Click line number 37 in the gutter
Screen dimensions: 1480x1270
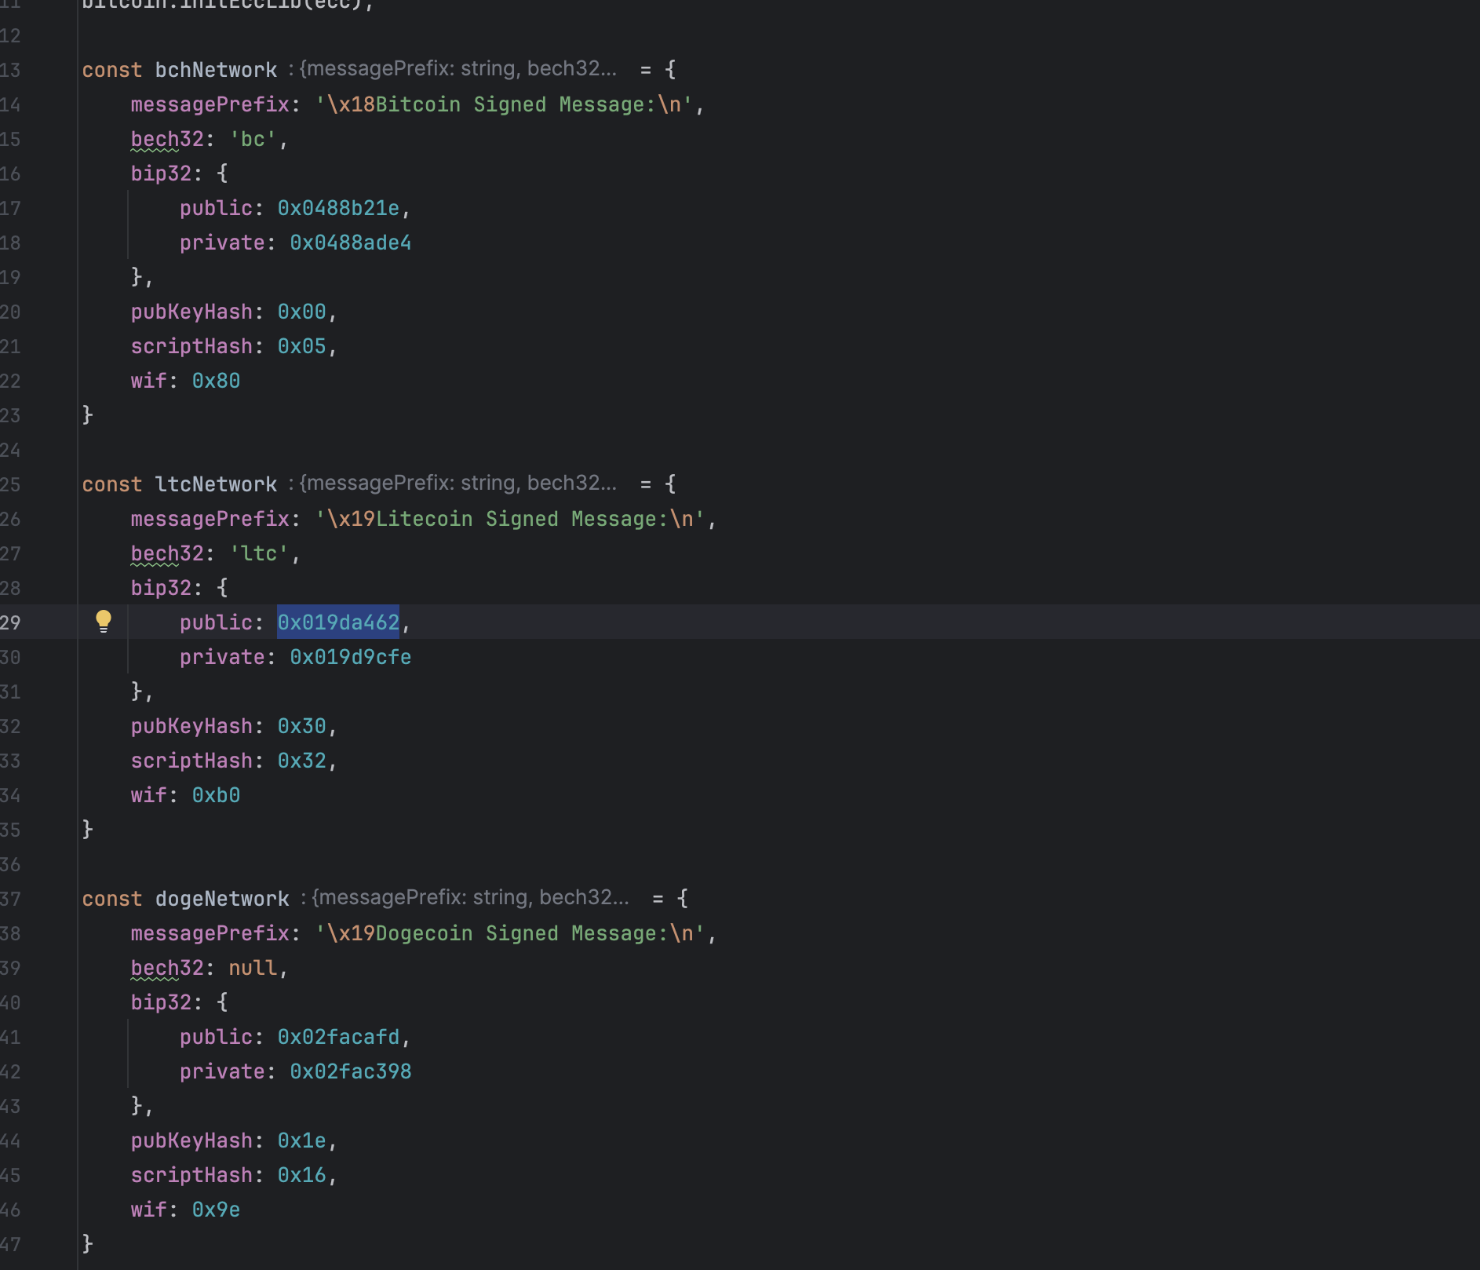[10, 899]
